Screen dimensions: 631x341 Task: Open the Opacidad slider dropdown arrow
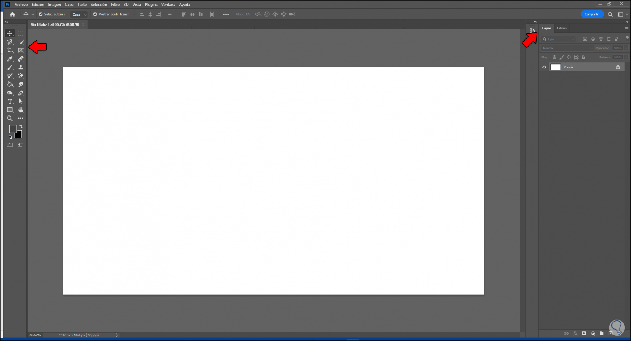click(626, 48)
